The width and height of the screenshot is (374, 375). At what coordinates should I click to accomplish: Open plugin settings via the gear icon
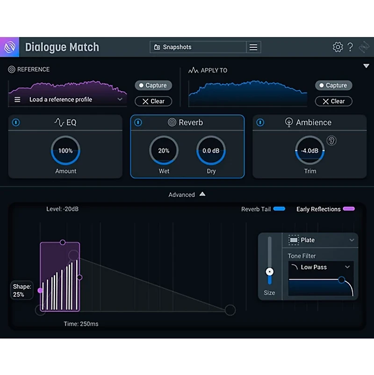tap(338, 47)
